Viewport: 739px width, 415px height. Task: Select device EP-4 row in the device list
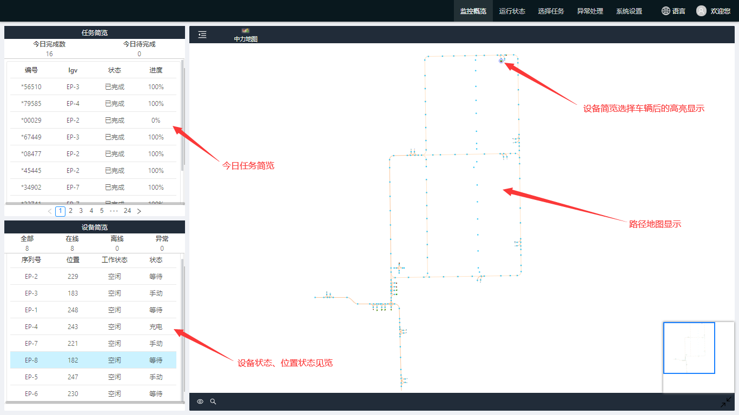click(93, 327)
